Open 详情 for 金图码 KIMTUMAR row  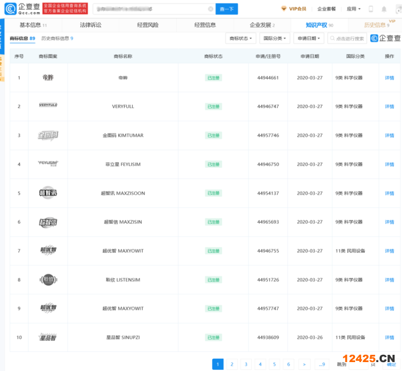[x=389, y=136]
